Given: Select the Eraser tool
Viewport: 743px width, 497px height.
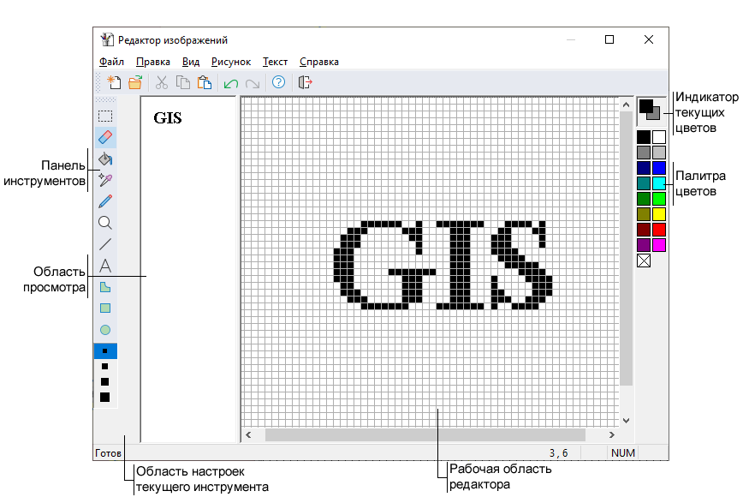Looking at the screenshot, I should [105, 137].
